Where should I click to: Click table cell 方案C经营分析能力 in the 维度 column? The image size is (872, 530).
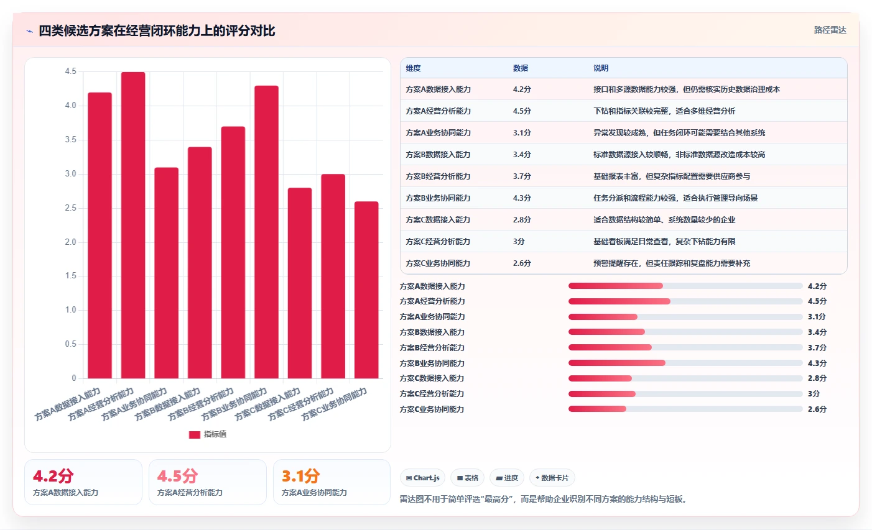coord(438,242)
